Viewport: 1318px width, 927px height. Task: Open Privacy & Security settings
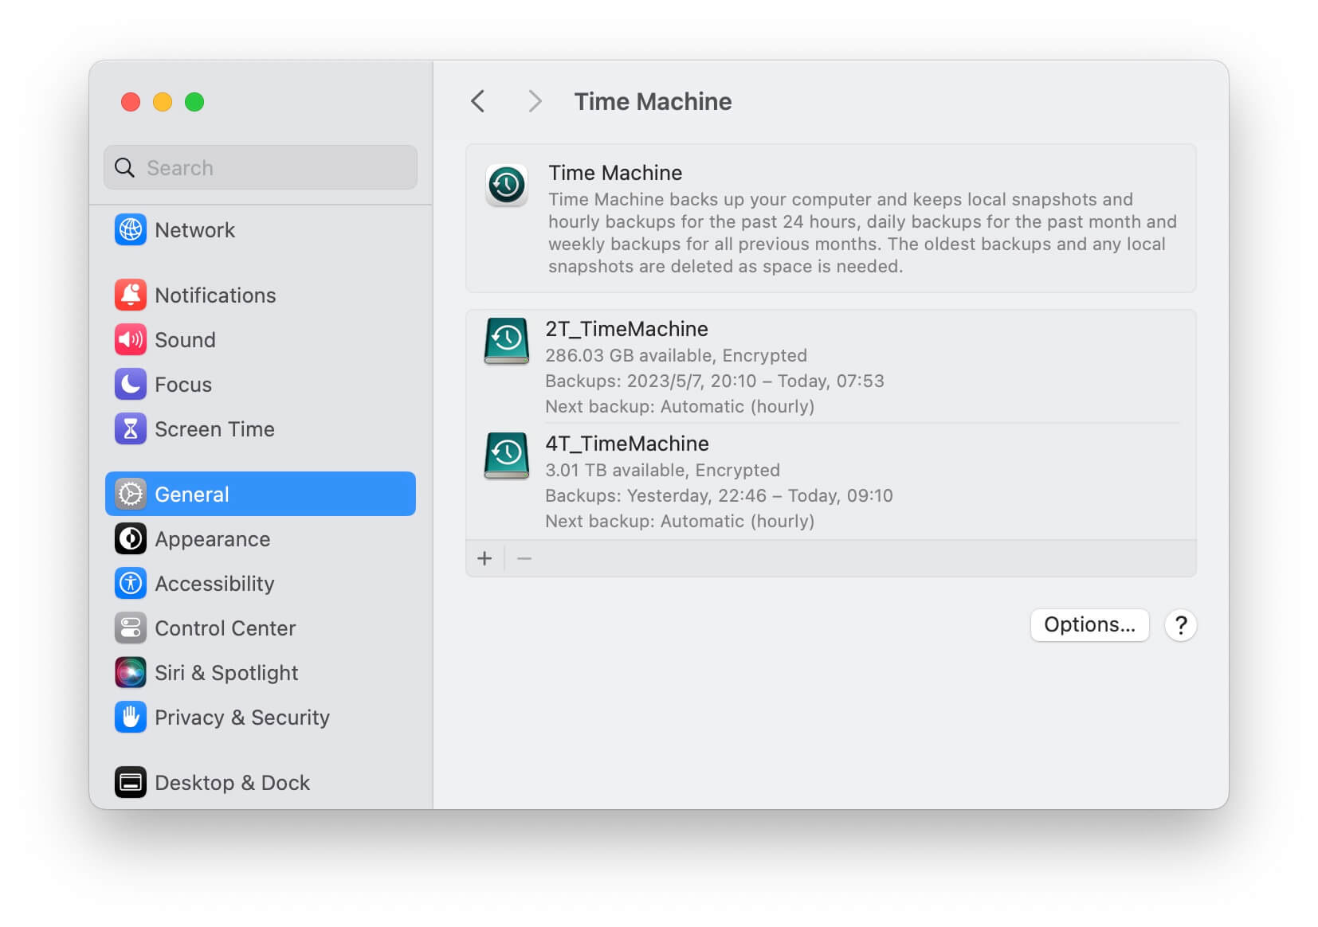tap(261, 718)
